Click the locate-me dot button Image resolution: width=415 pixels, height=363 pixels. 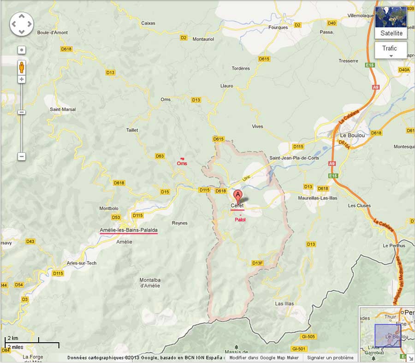22,50
